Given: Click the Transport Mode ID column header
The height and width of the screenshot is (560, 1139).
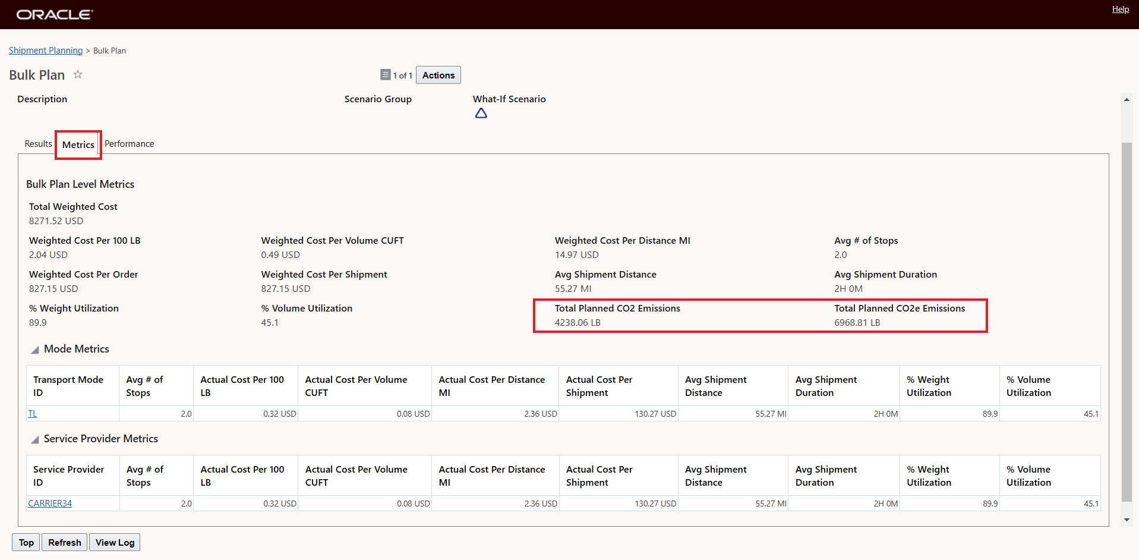Looking at the screenshot, I should [73, 386].
